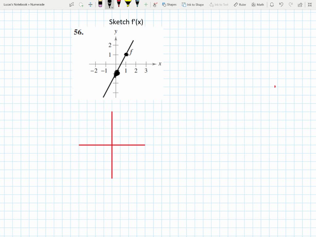
Task: Select the black pencil drawing tool
Action: pos(110,4)
